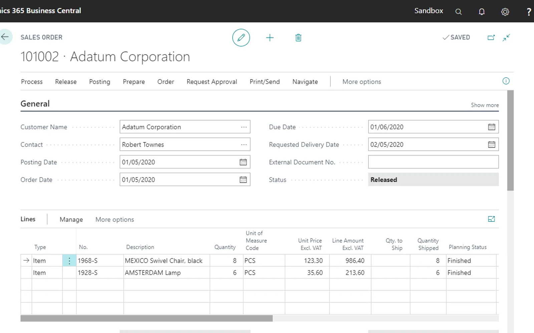Open Posting Date calendar picker

[x=243, y=162]
